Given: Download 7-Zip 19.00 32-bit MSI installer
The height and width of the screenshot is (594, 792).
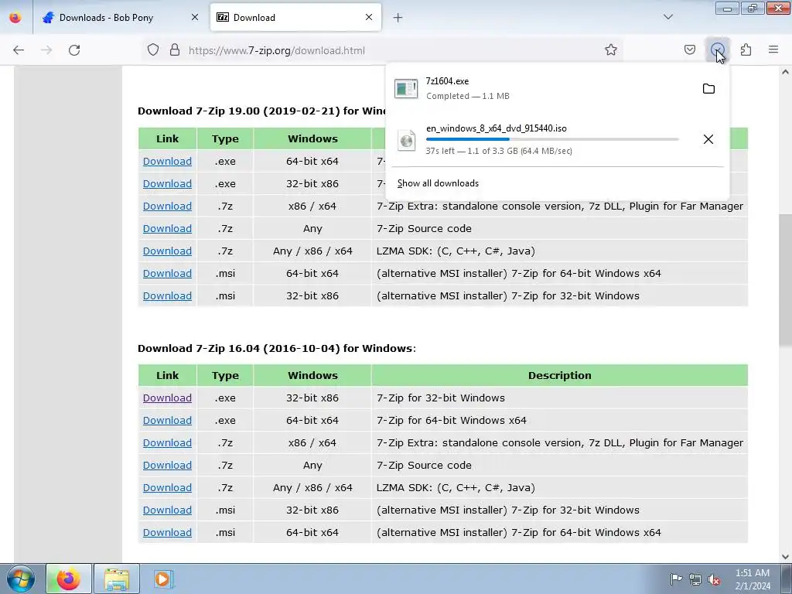Looking at the screenshot, I should [x=167, y=295].
